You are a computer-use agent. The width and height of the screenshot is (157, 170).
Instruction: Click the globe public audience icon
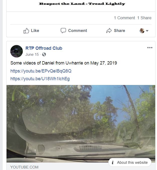click(44, 54)
